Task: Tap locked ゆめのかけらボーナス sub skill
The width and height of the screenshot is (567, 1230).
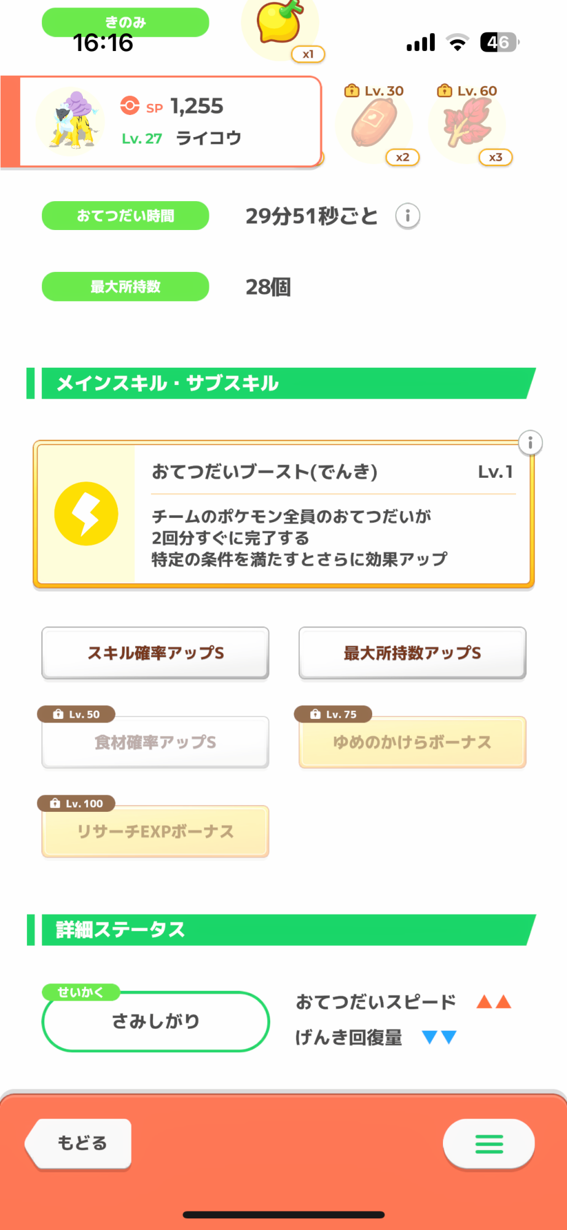Action: click(412, 742)
